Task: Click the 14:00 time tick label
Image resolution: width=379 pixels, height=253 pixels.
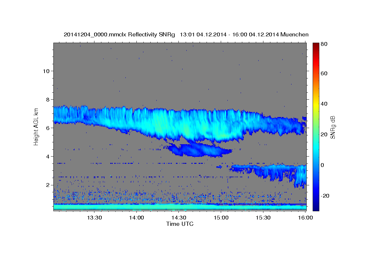Action: point(136,218)
